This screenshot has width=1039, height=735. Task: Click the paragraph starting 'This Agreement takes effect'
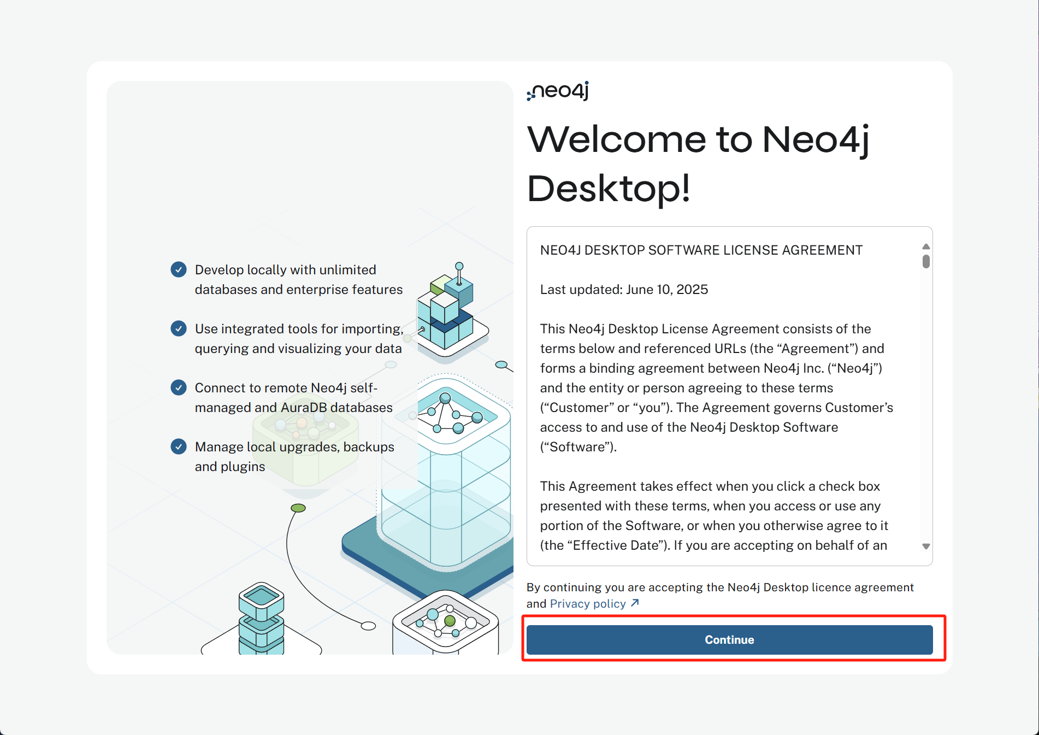[715, 516]
